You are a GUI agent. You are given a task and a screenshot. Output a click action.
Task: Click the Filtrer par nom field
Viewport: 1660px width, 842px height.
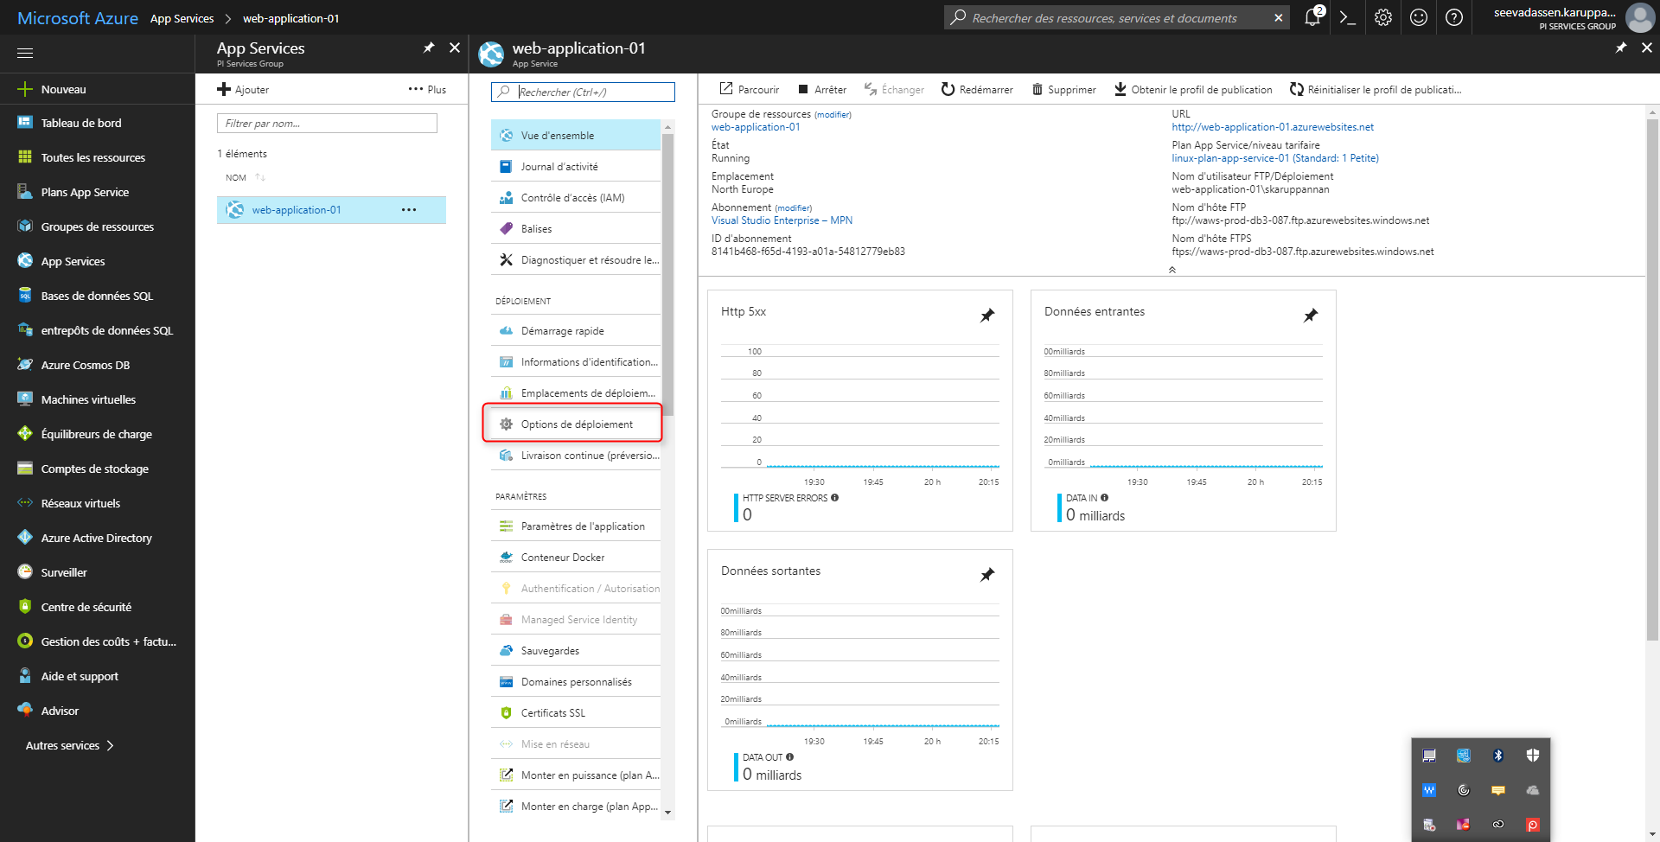(327, 124)
